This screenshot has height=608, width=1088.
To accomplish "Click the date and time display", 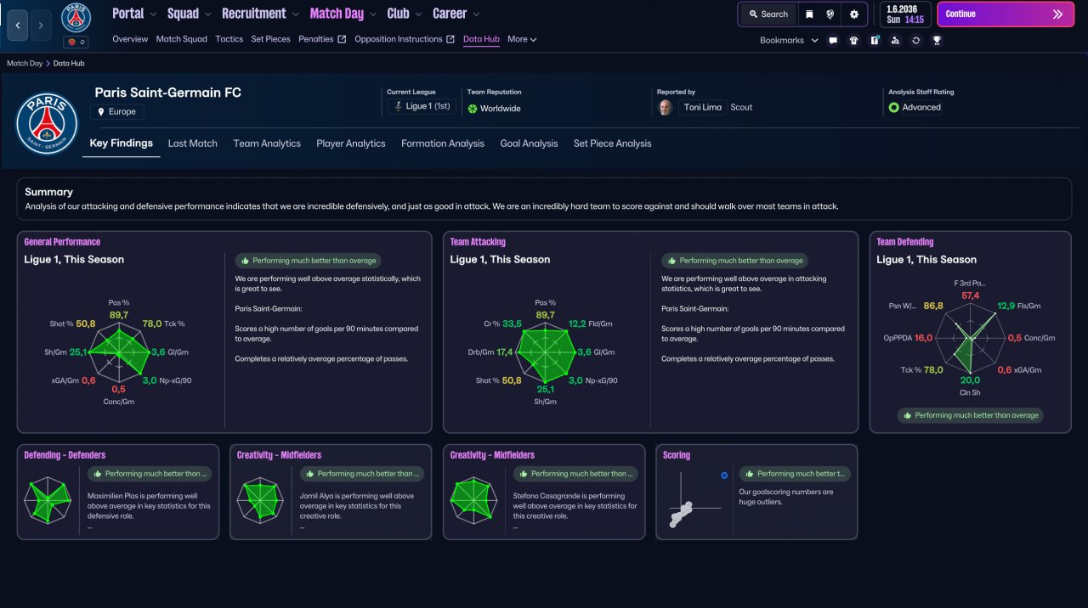I will tap(905, 14).
